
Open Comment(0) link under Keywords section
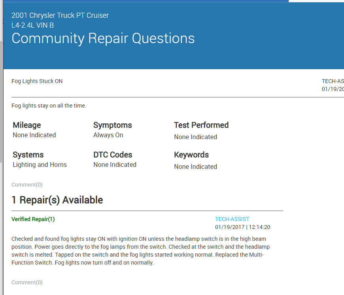coord(27,185)
